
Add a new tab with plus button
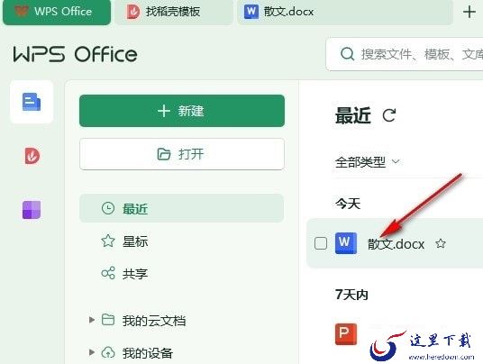point(469,12)
